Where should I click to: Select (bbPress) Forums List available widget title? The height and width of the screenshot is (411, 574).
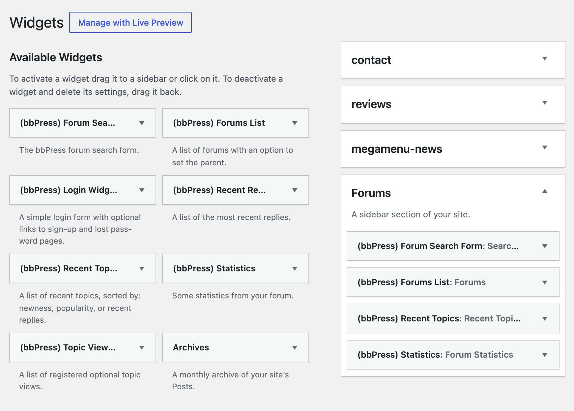[x=219, y=123]
